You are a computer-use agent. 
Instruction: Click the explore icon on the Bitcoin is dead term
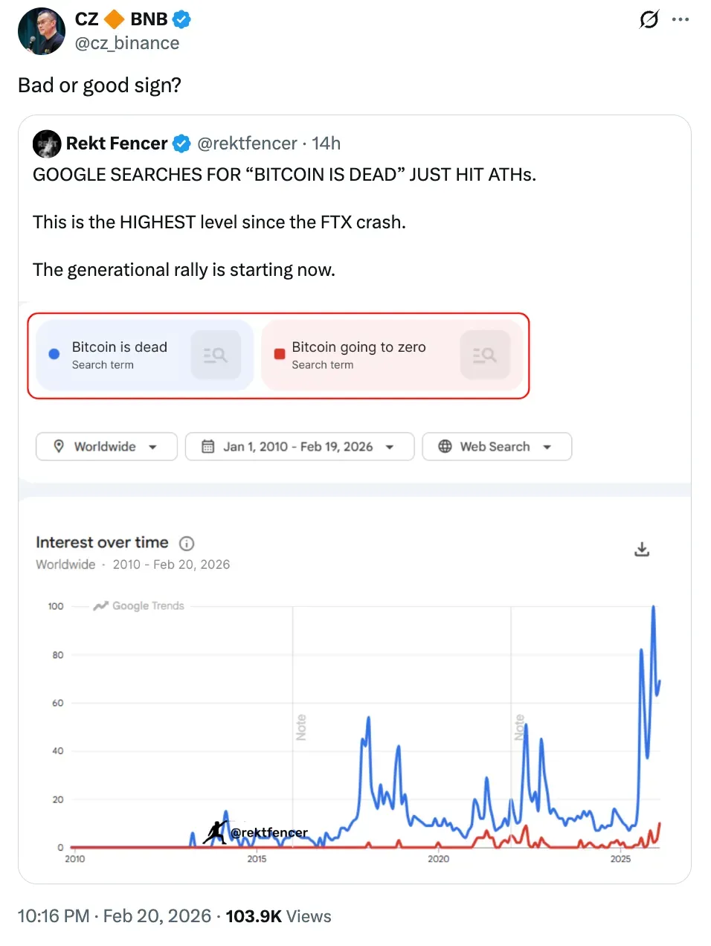coord(216,355)
